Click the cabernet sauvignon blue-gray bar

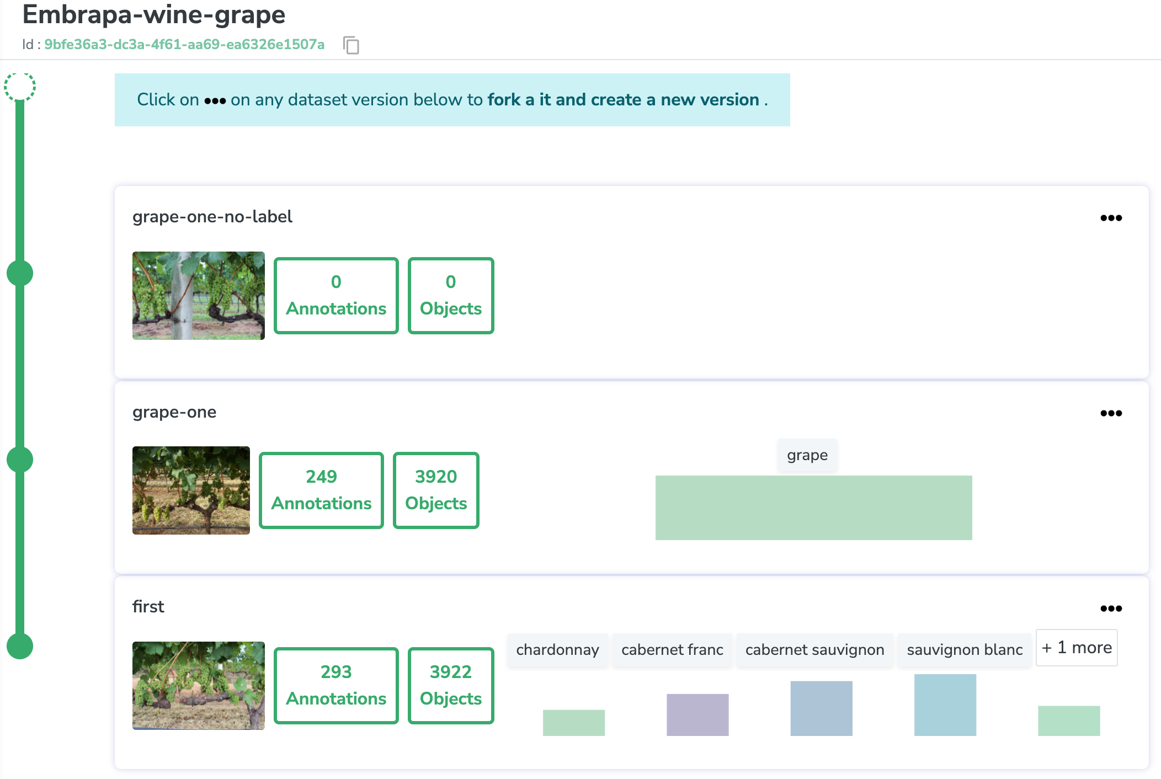click(x=822, y=708)
